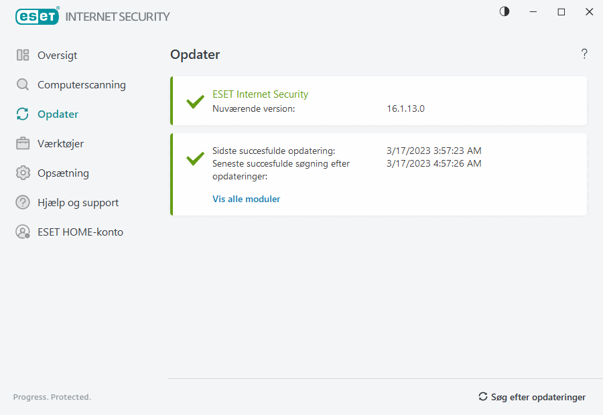
Task: Select the Værktøjer menu entry
Action: pyautogui.click(x=60, y=144)
